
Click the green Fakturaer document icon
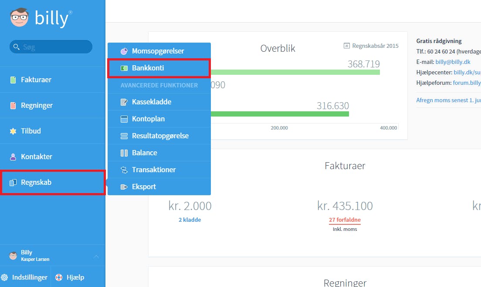click(13, 80)
